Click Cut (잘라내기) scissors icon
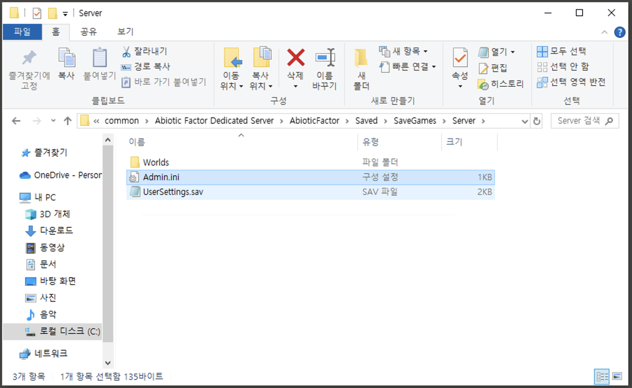632x388 pixels. point(126,52)
